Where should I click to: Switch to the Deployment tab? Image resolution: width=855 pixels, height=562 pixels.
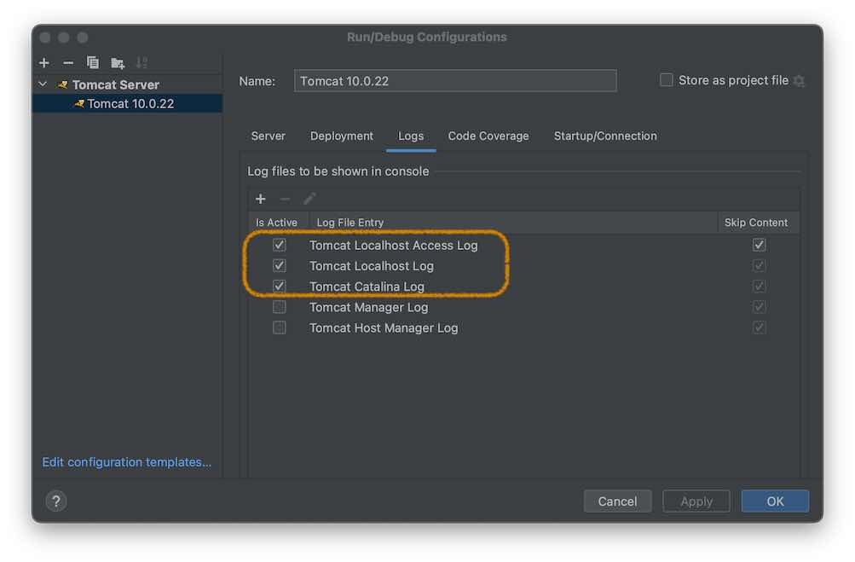coord(342,136)
